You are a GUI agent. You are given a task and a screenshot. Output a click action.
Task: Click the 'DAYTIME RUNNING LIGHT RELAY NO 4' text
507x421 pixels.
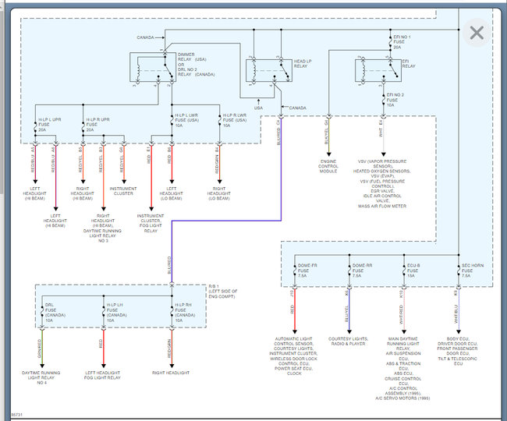point(41,377)
